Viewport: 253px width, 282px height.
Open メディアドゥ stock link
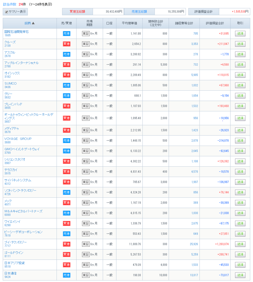point(12,129)
